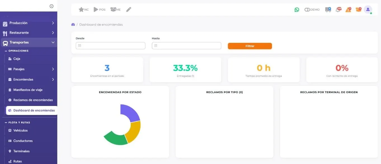Click the breadcrumb dashboard home icon

(x=73, y=24)
